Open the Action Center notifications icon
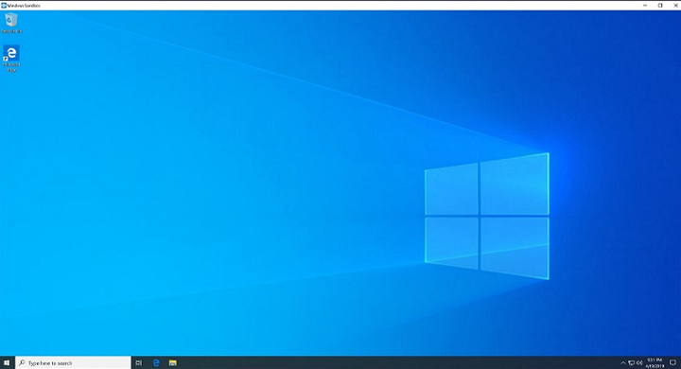The width and height of the screenshot is (681, 369). [672, 362]
